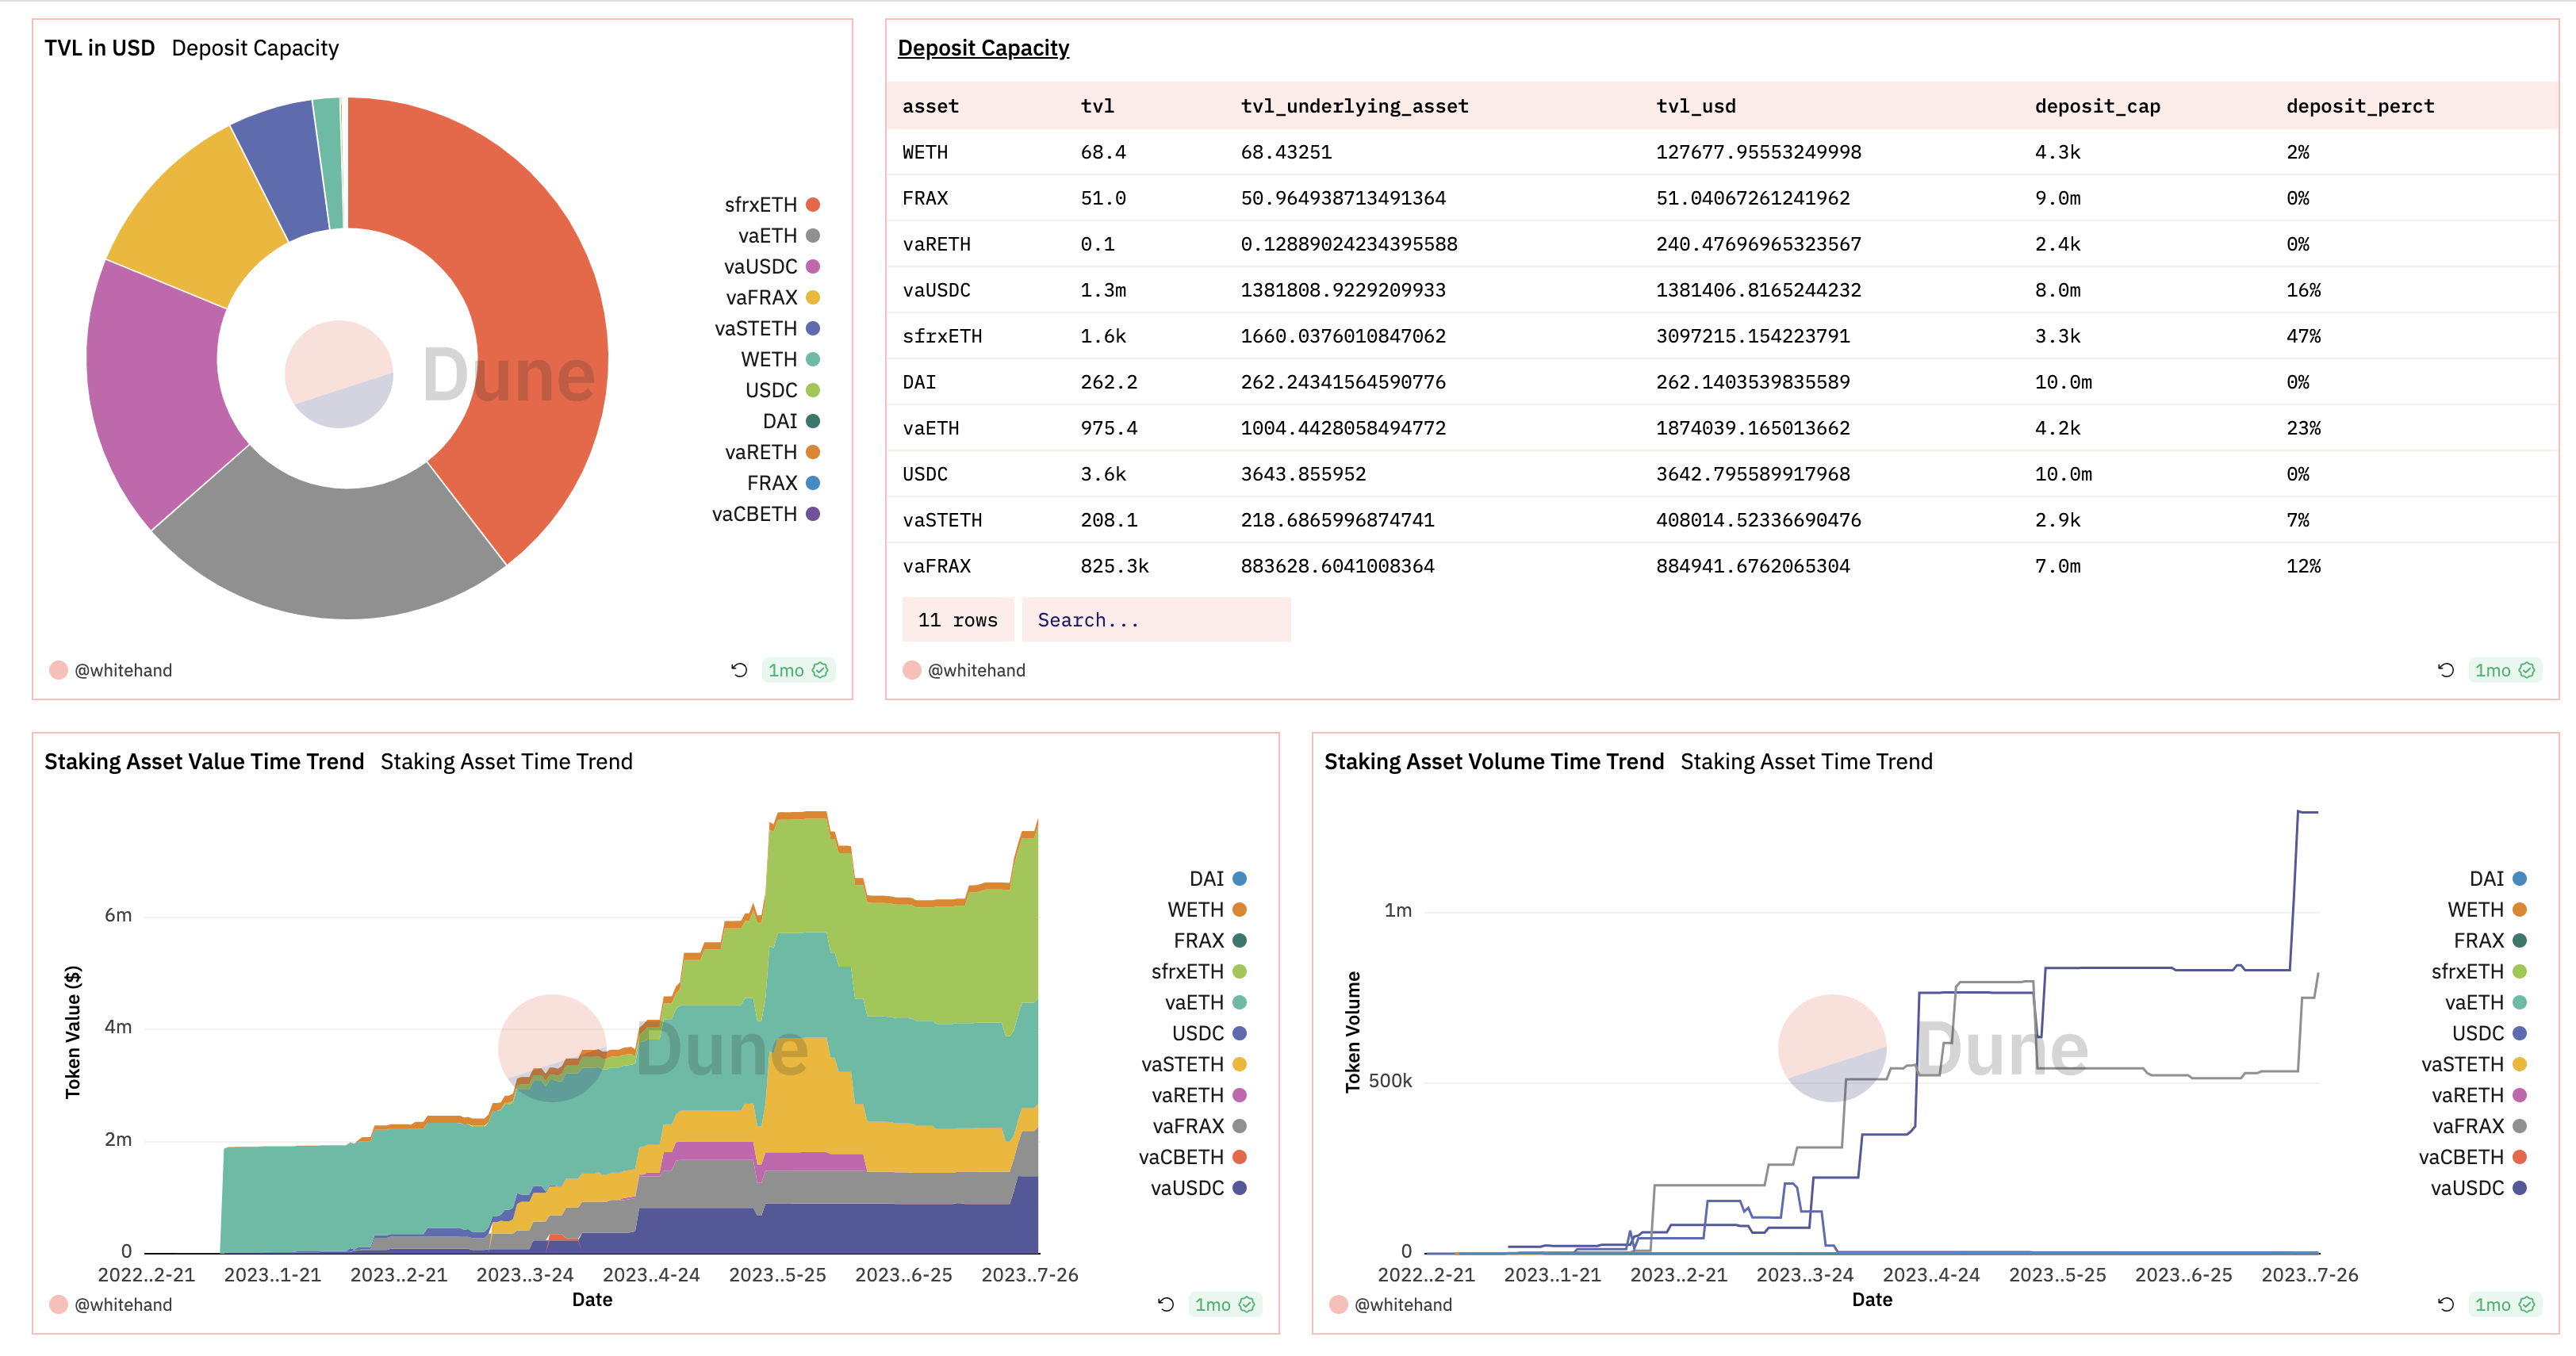Click refresh icon on Staking Asset Value panel
The height and width of the screenshot is (1356, 2576).
1165,1304
